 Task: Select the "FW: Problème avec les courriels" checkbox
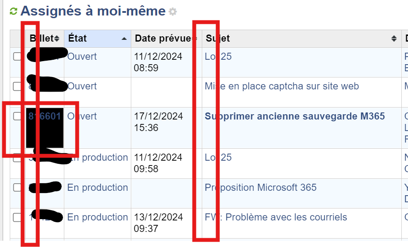pyautogui.click(x=17, y=217)
